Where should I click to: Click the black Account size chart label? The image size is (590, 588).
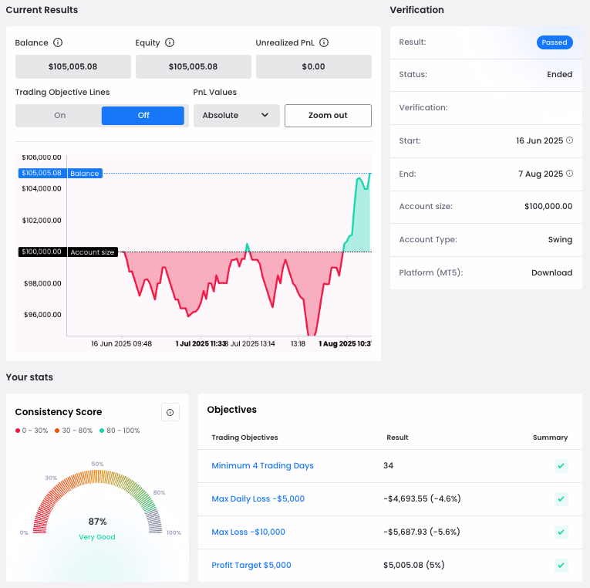[93, 252]
